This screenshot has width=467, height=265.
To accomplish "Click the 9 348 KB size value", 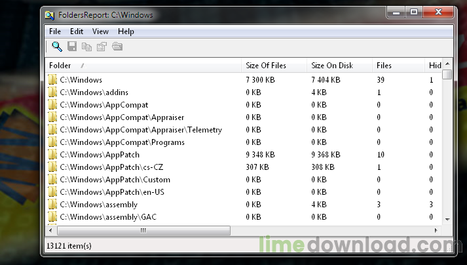I will pos(260,155).
